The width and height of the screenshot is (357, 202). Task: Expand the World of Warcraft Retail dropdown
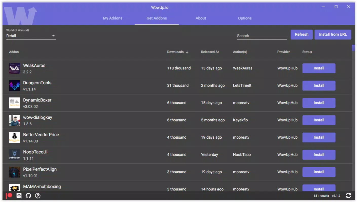click(31, 36)
